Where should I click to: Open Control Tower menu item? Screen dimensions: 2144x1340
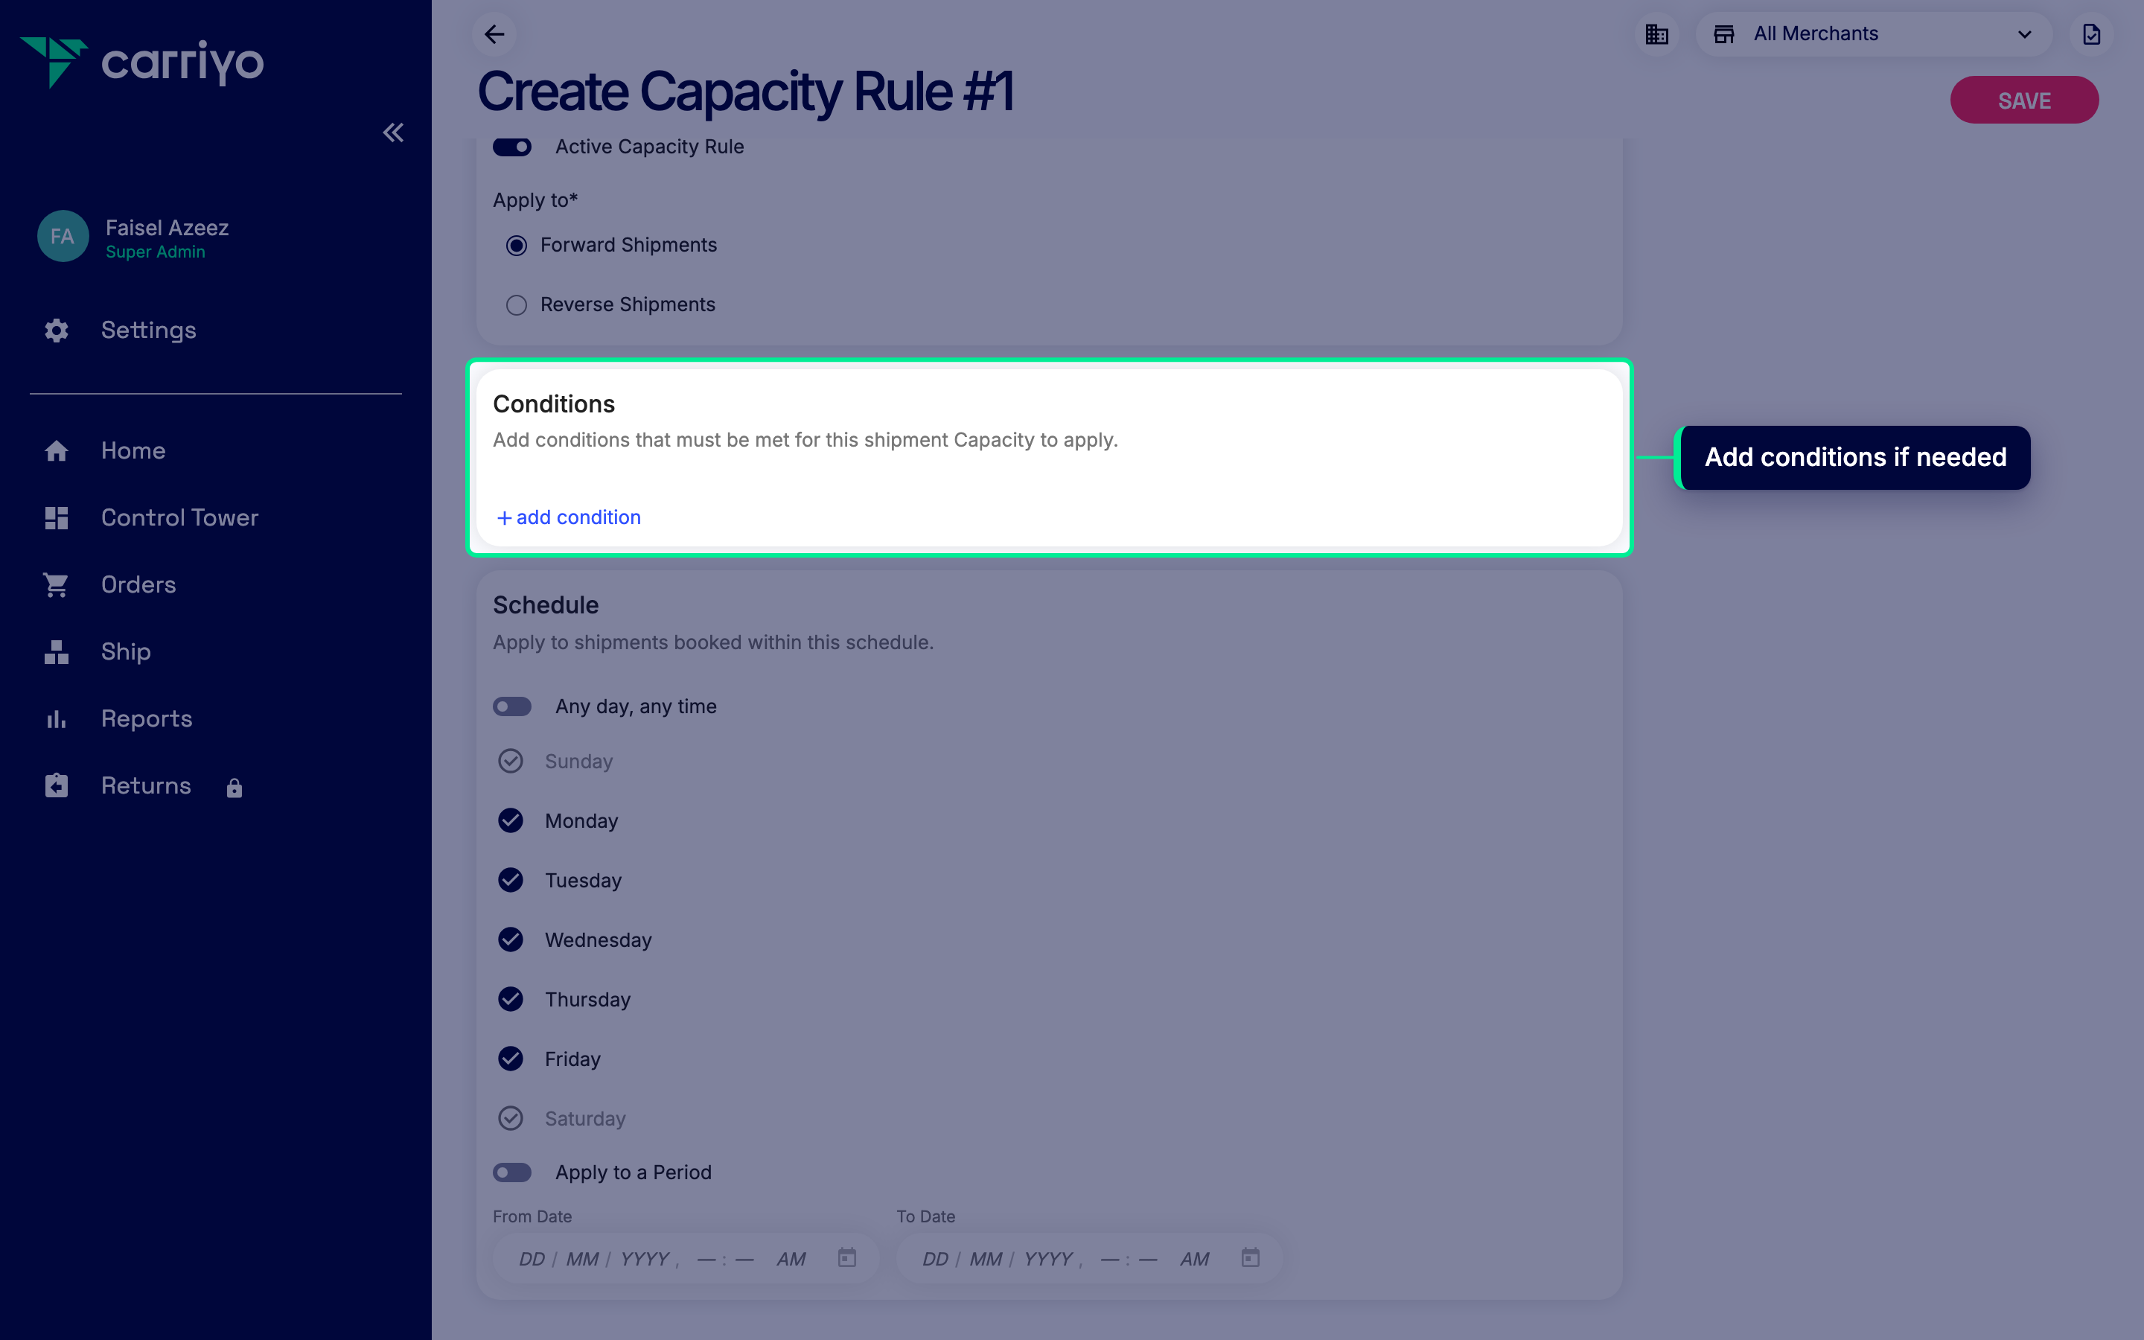tap(180, 517)
